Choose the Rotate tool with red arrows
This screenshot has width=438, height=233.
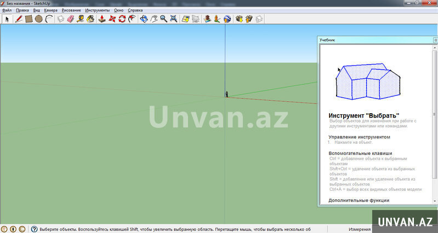pyautogui.click(x=122, y=19)
